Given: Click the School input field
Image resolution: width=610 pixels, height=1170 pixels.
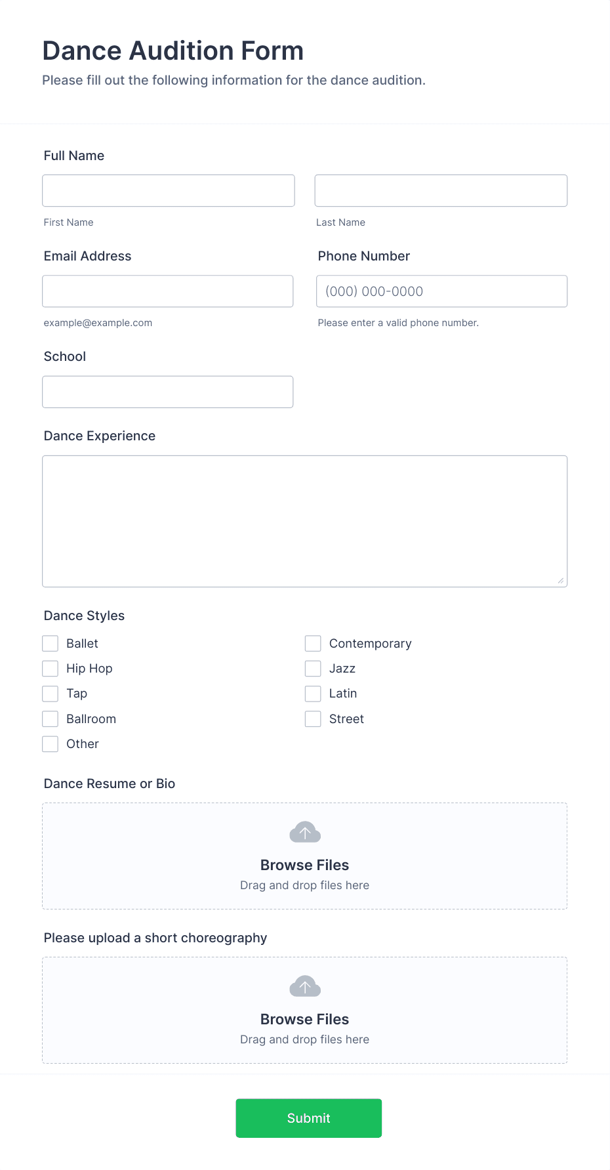Looking at the screenshot, I should (x=168, y=391).
